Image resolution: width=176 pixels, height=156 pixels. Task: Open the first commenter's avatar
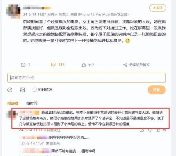12,115
